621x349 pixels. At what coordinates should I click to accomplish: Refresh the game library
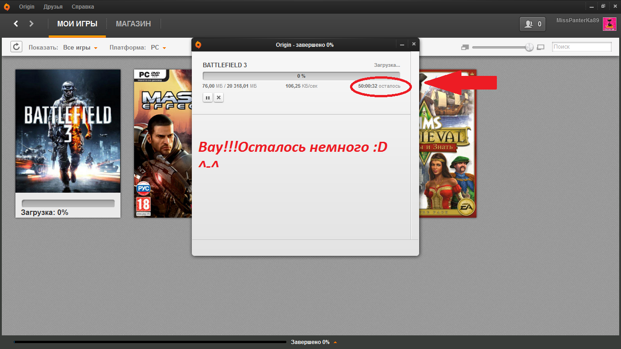16,47
